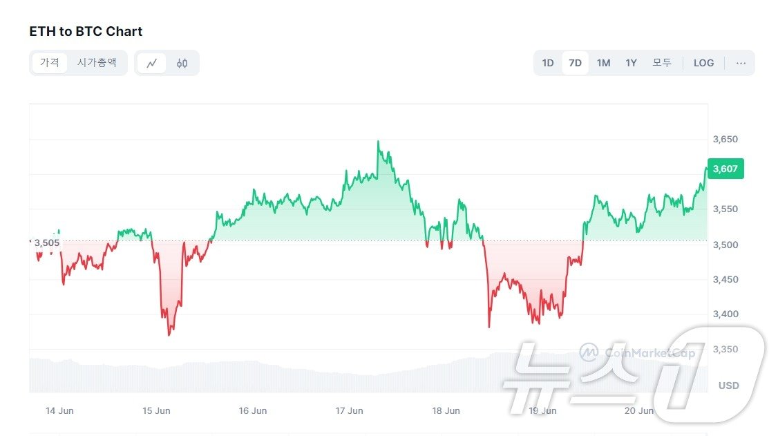Click the 14 Jun axis label
Screen dimensions: 778x436
pos(59,410)
